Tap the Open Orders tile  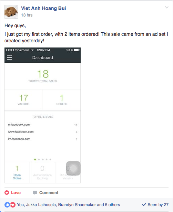pyautogui.click(x=17, y=172)
